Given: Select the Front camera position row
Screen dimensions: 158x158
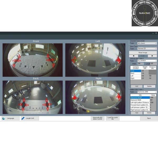Looking at the screenshot, I should point(135,71).
